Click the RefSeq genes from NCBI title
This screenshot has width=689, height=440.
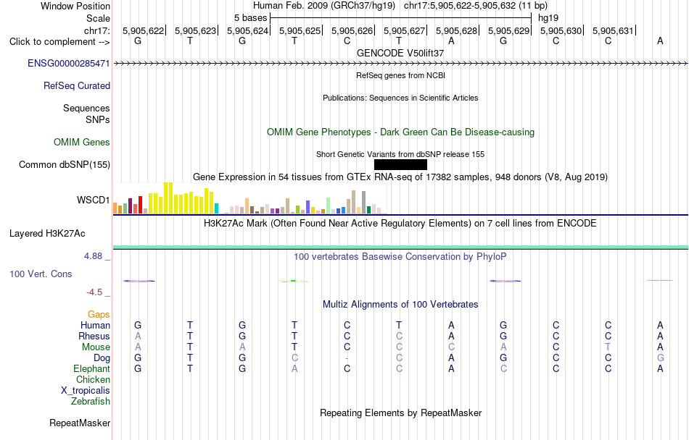point(401,75)
